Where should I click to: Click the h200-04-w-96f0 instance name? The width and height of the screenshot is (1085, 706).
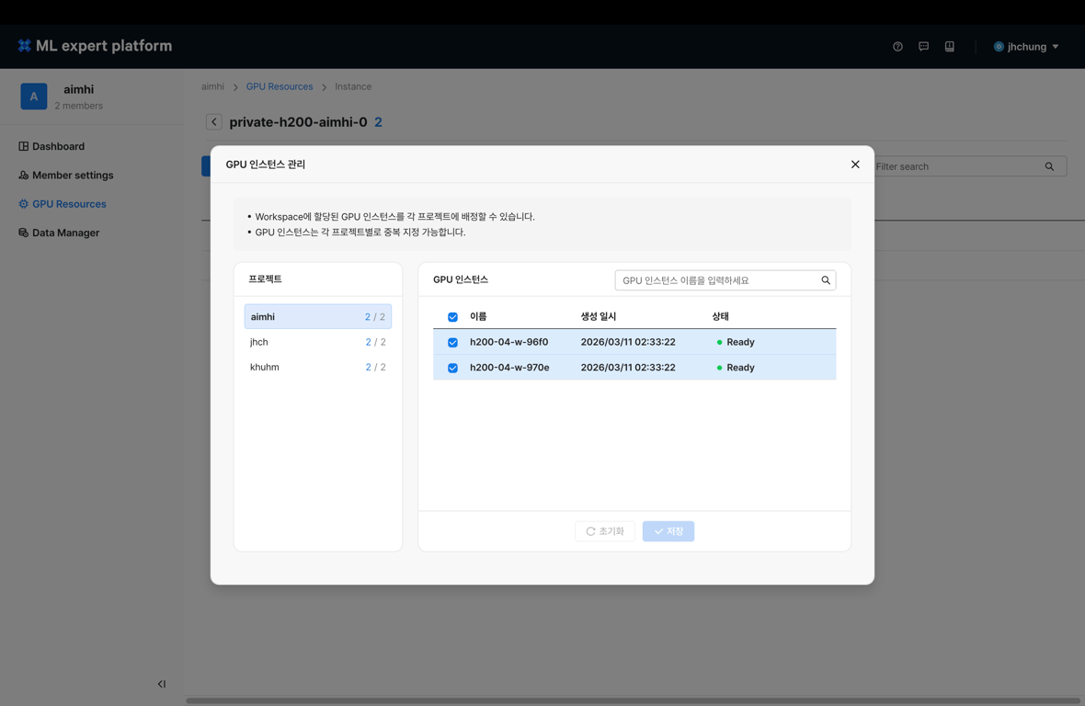(x=508, y=342)
